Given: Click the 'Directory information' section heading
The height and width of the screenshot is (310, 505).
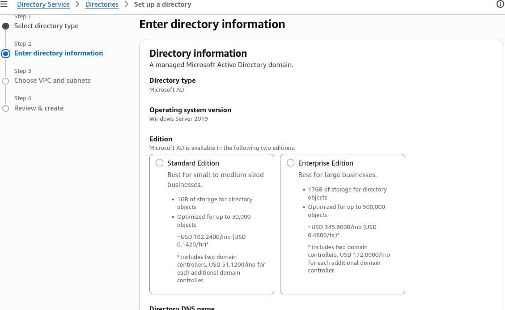Looking at the screenshot, I should 198,53.
